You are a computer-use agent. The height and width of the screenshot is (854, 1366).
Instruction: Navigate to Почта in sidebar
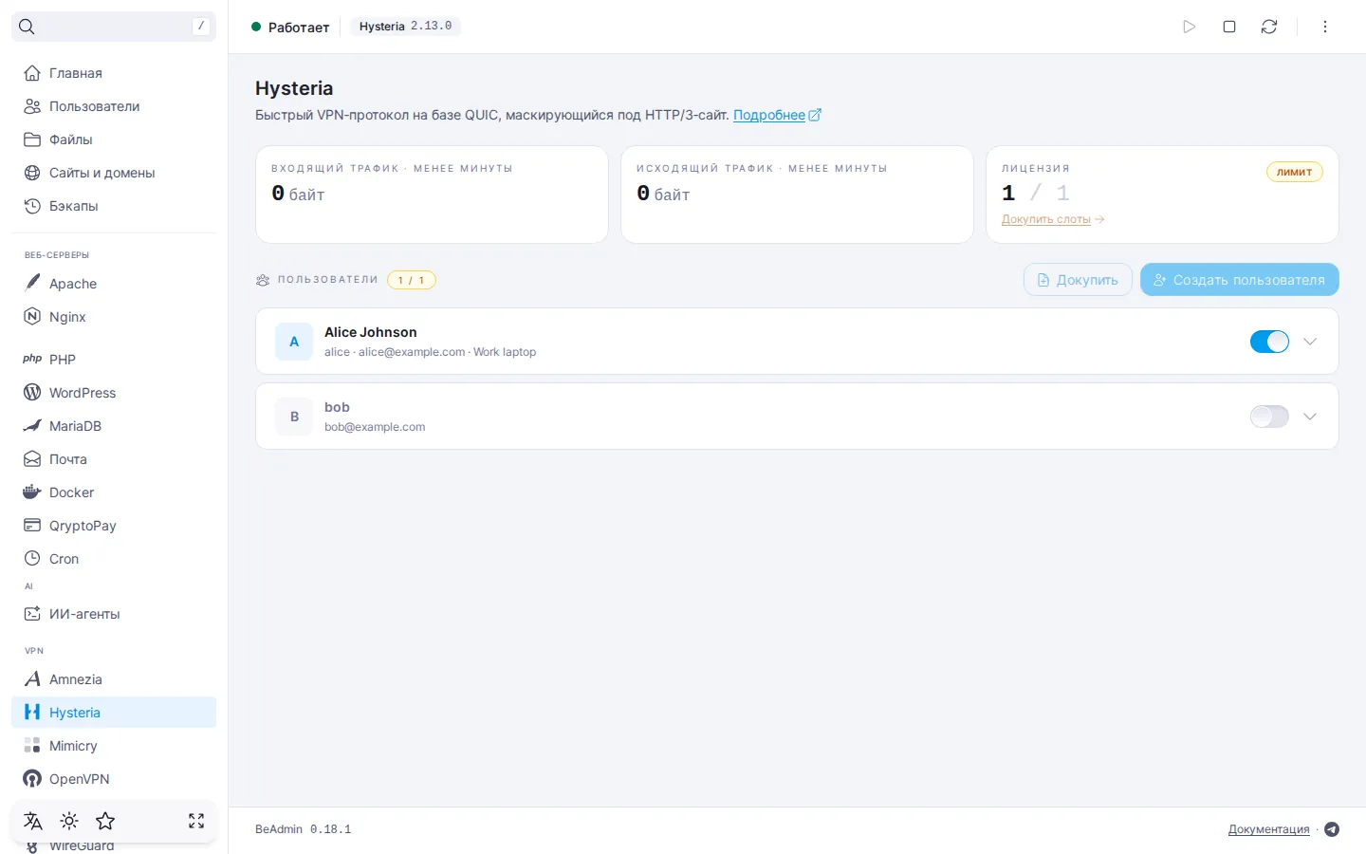point(114,458)
